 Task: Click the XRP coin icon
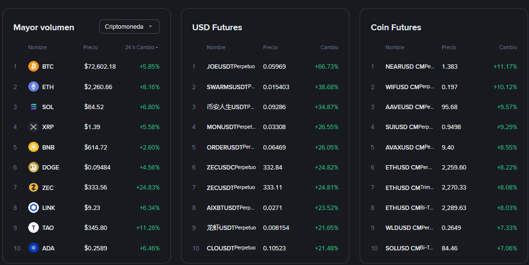(34, 127)
